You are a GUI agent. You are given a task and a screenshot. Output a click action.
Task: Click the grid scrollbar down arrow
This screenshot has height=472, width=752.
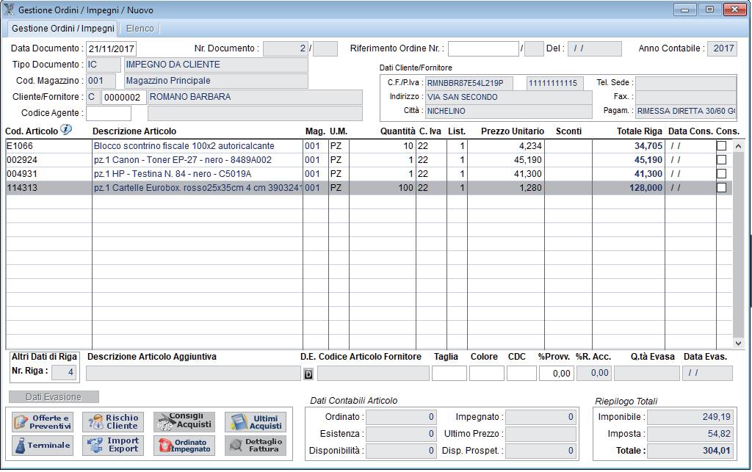(x=739, y=343)
